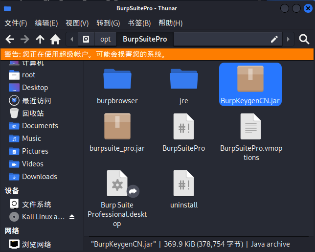The image size is (315, 252).
Task: Open the search magnifier icon
Action: 304,39
